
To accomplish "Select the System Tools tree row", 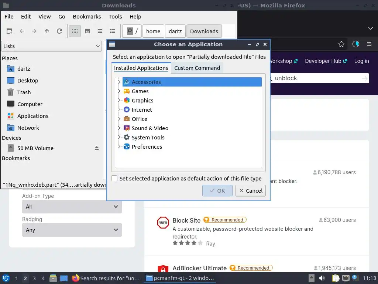I will [x=192, y=138].
